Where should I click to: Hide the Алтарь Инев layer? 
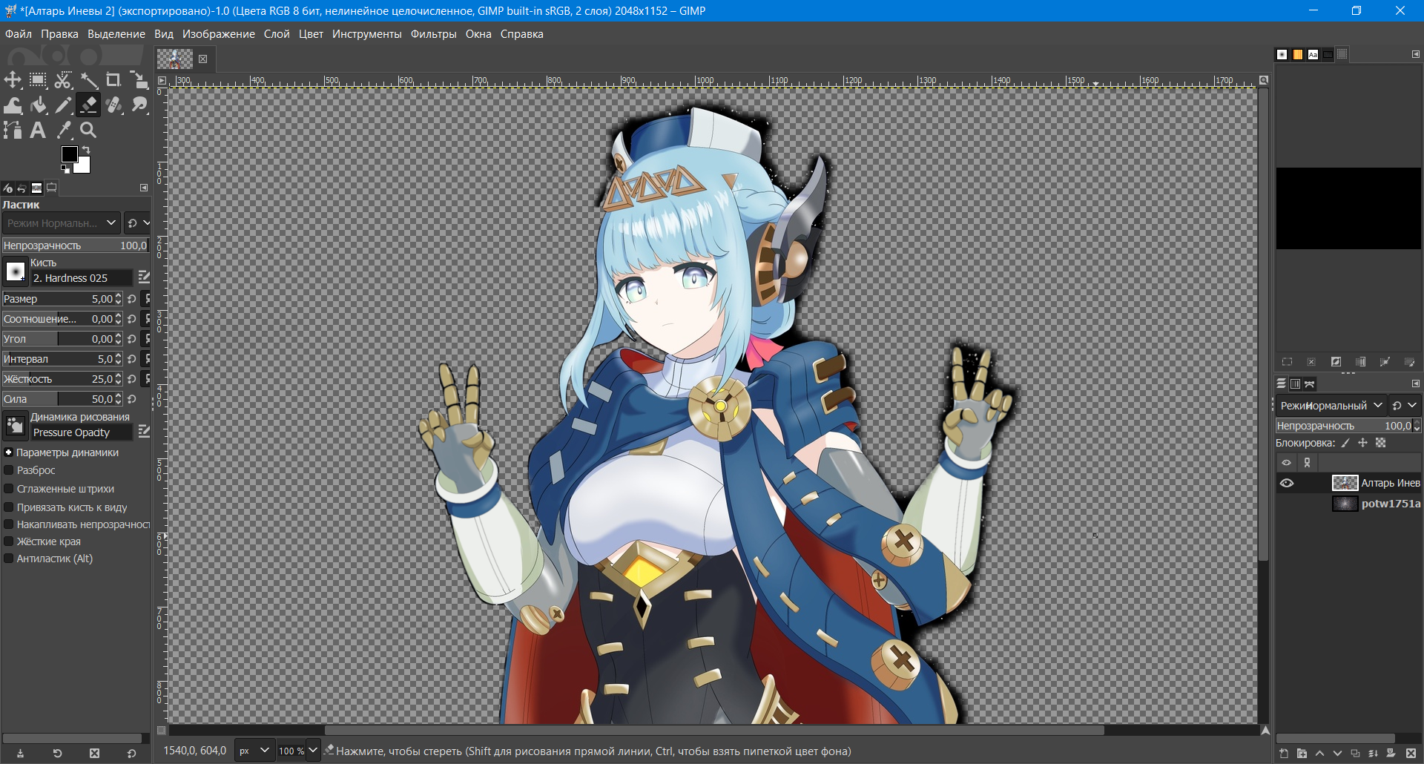tap(1287, 483)
